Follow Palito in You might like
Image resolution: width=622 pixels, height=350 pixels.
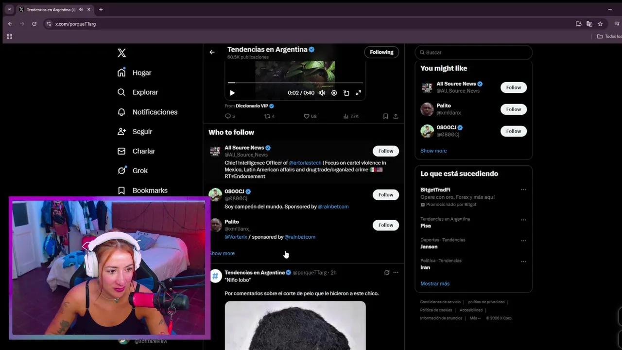coord(514,109)
